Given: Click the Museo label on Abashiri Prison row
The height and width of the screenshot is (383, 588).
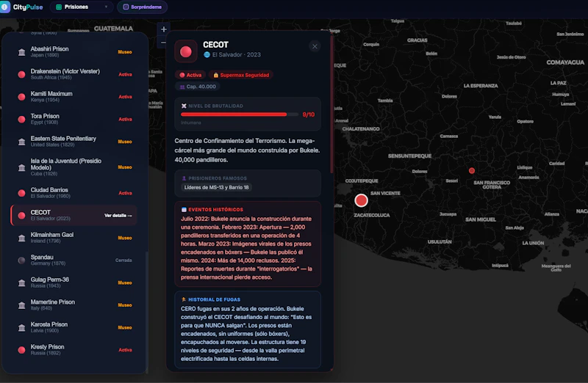Looking at the screenshot, I should coord(125,52).
